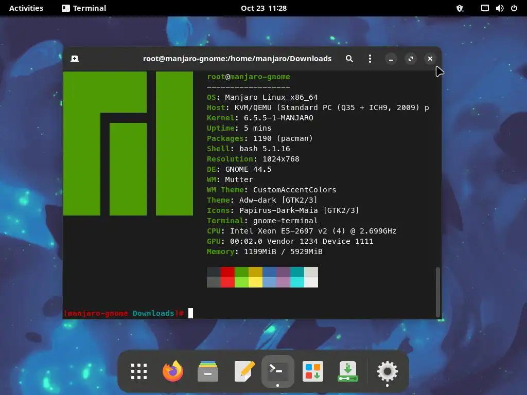Click the OS: Manjaro Linux x86_64 line
The image size is (527, 395).
[262, 97]
